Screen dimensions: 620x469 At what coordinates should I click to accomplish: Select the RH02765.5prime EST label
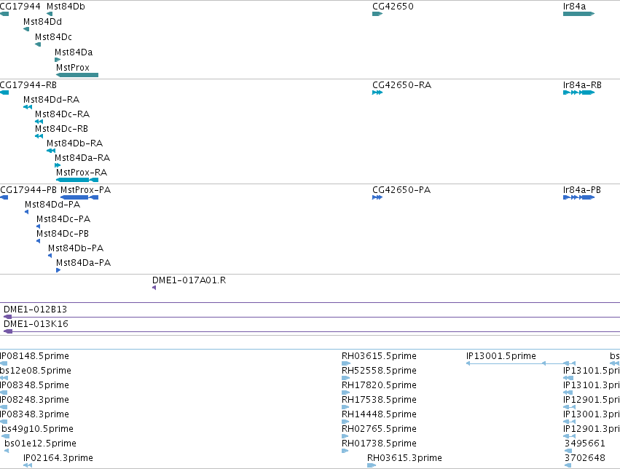pos(379,429)
